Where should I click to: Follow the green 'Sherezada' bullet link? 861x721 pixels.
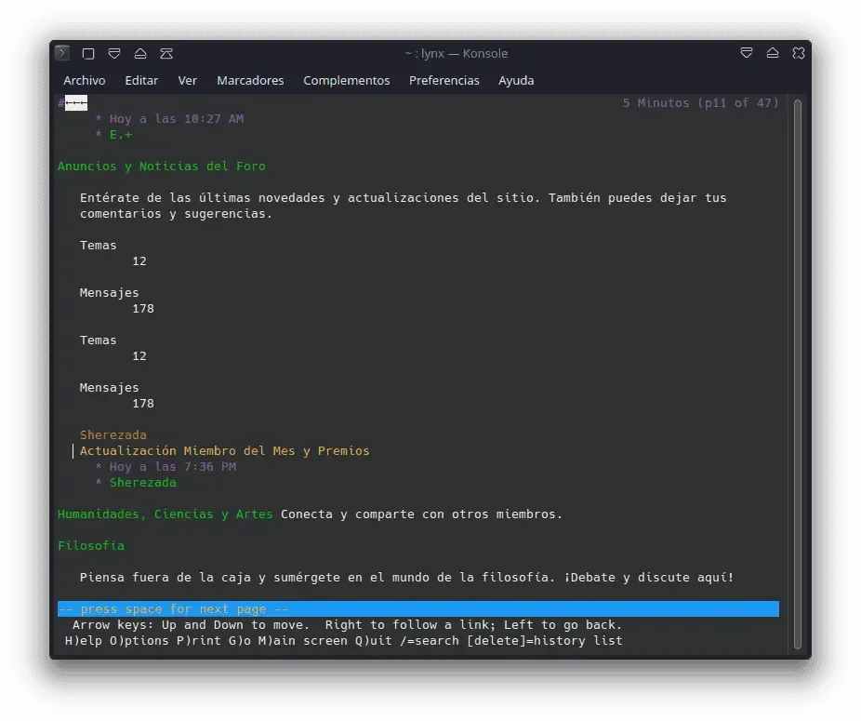(143, 483)
